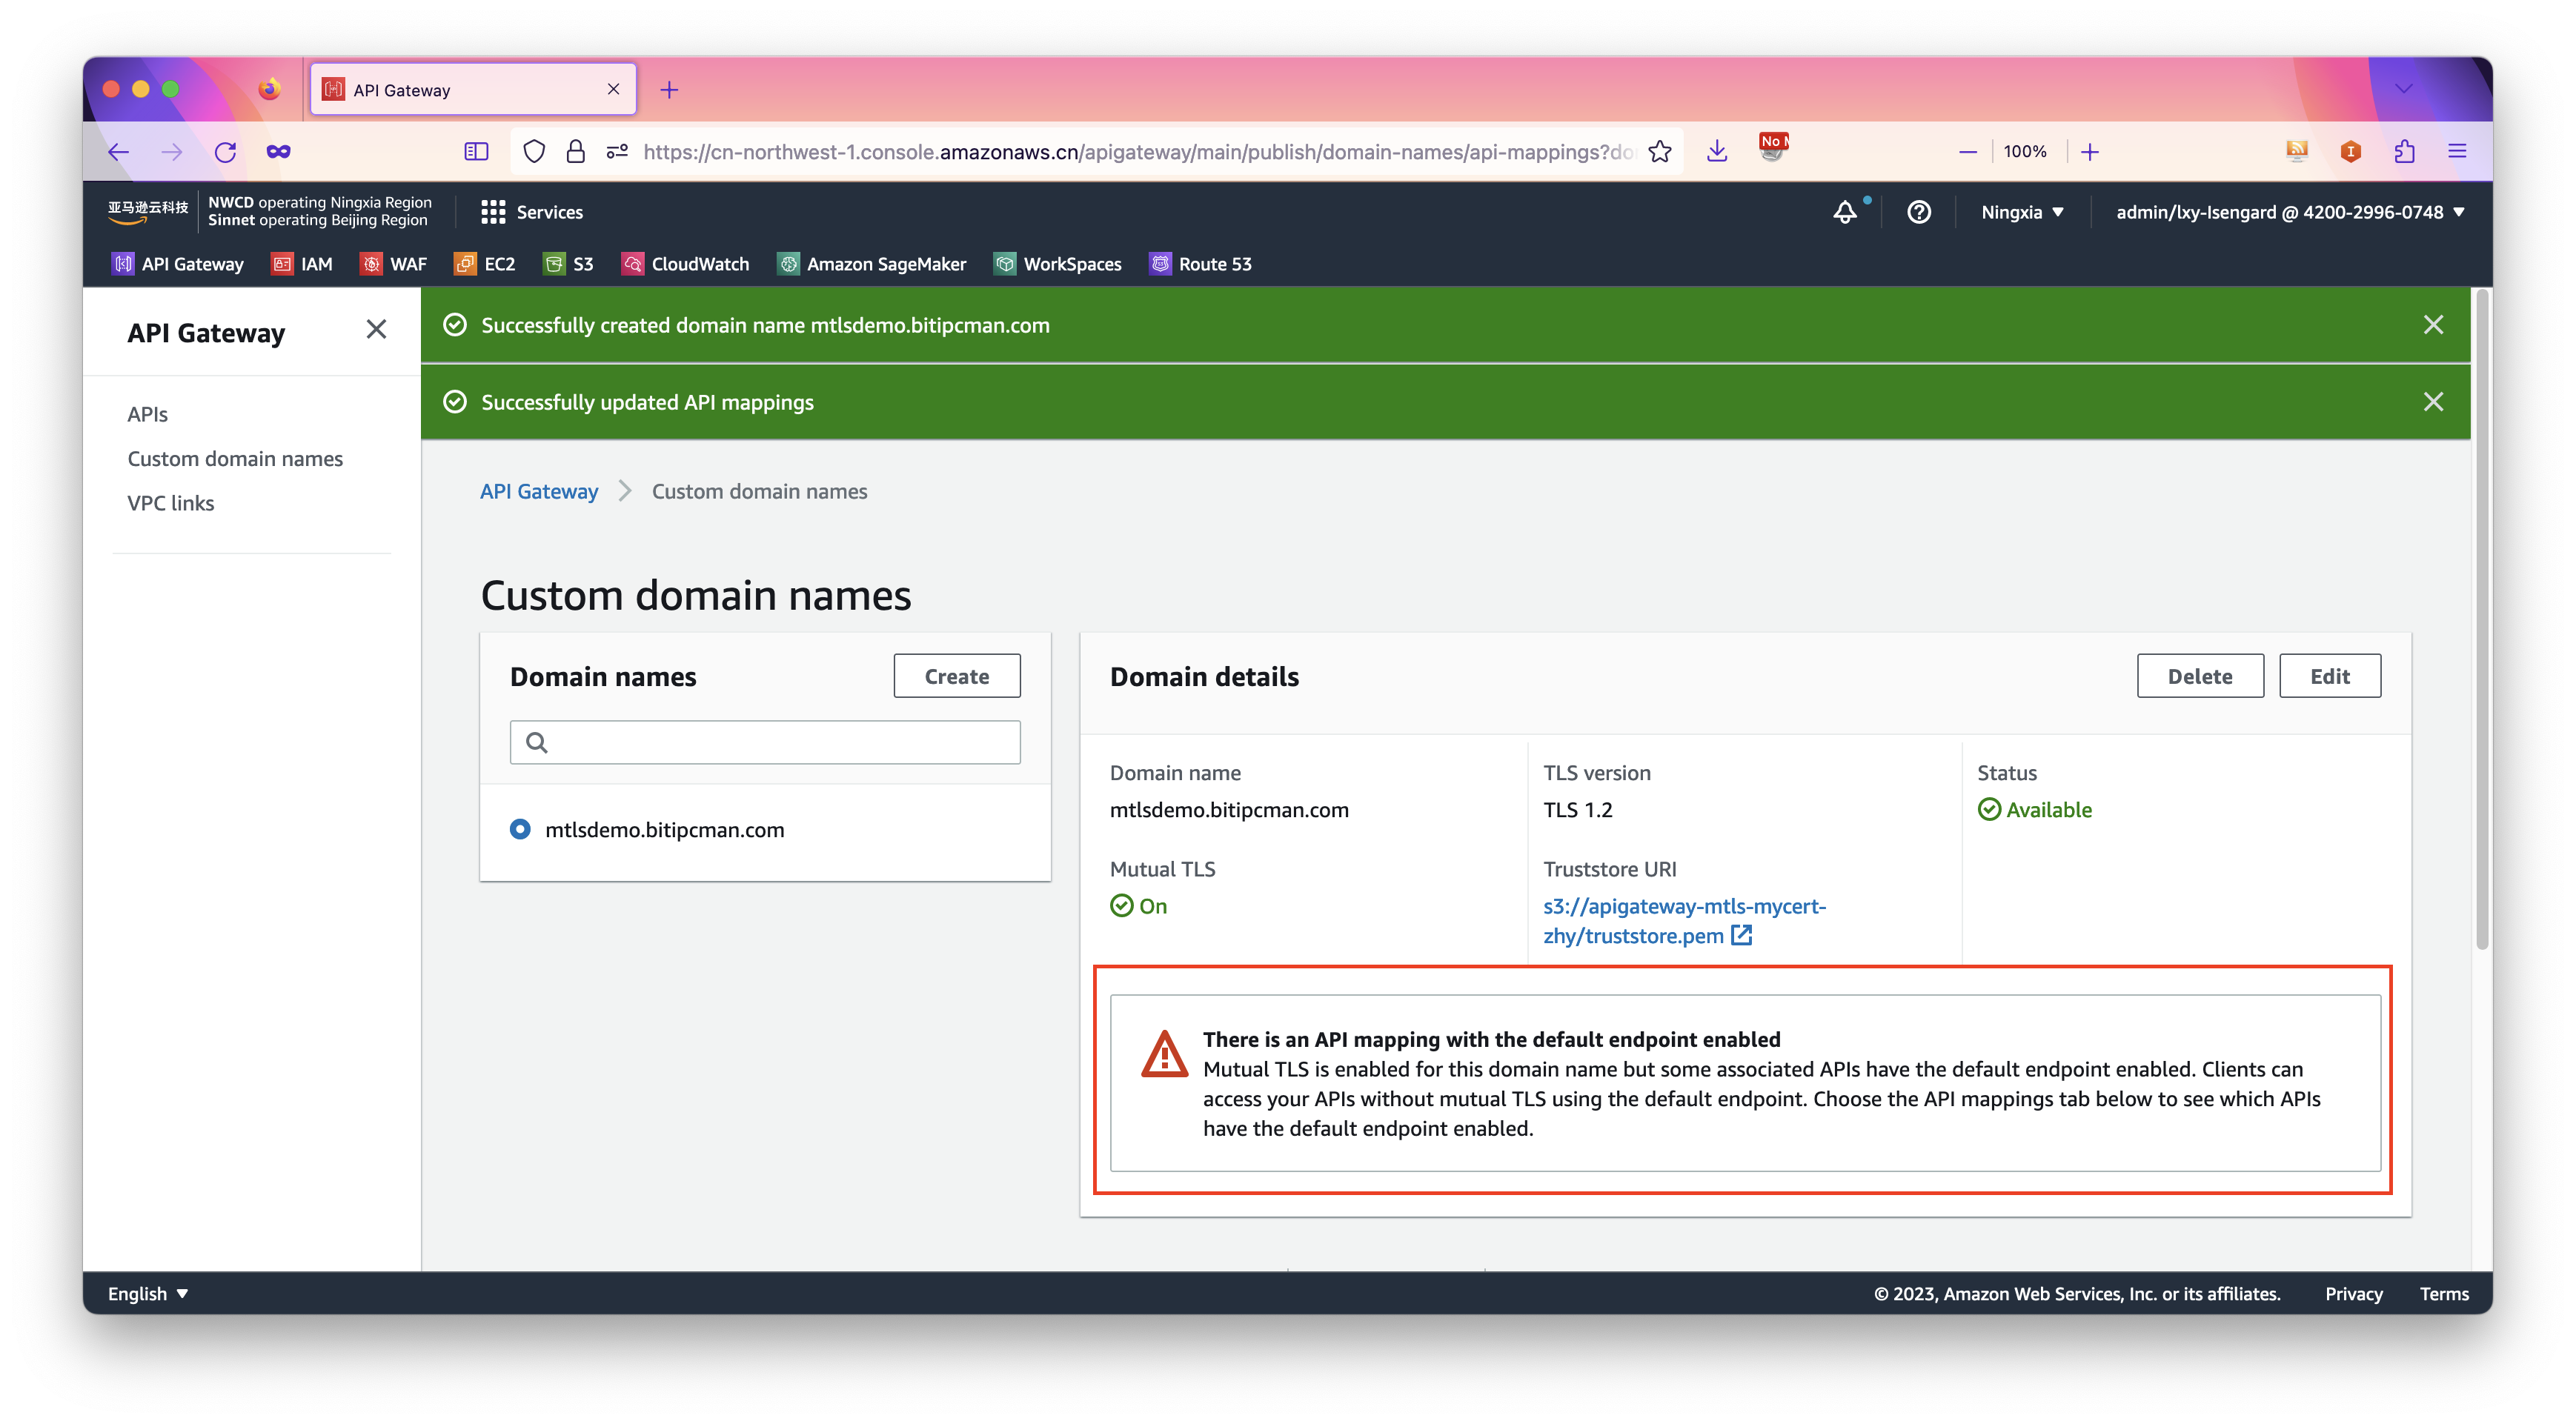This screenshot has width=2576, height=1424.
Task: Click the notifications bell icon
Action: point(1844,212)
